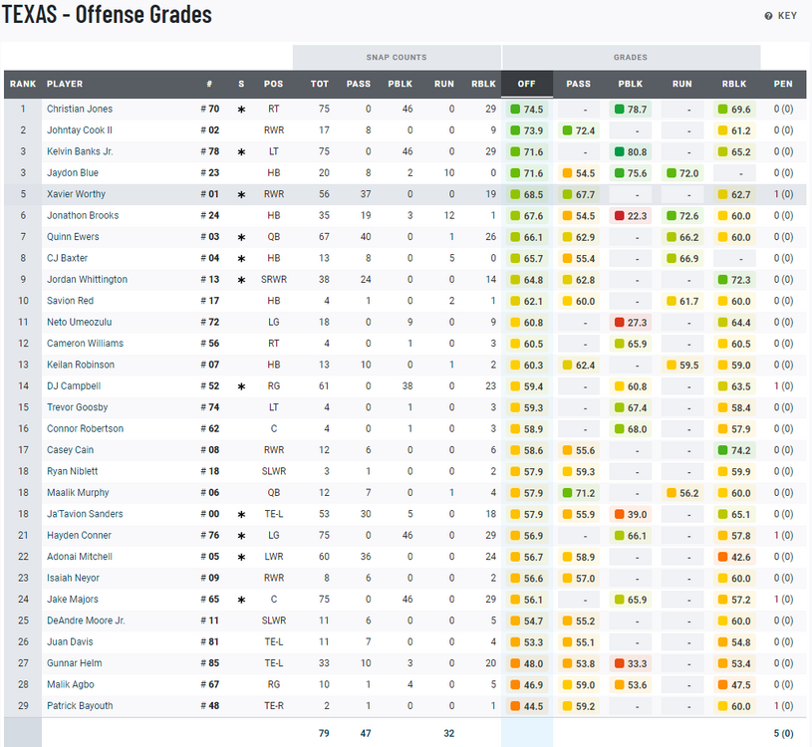
Task: Click Christian Jones' green 74.5 OFF grade
Action: pyautogui.click(x=527, y=110)
